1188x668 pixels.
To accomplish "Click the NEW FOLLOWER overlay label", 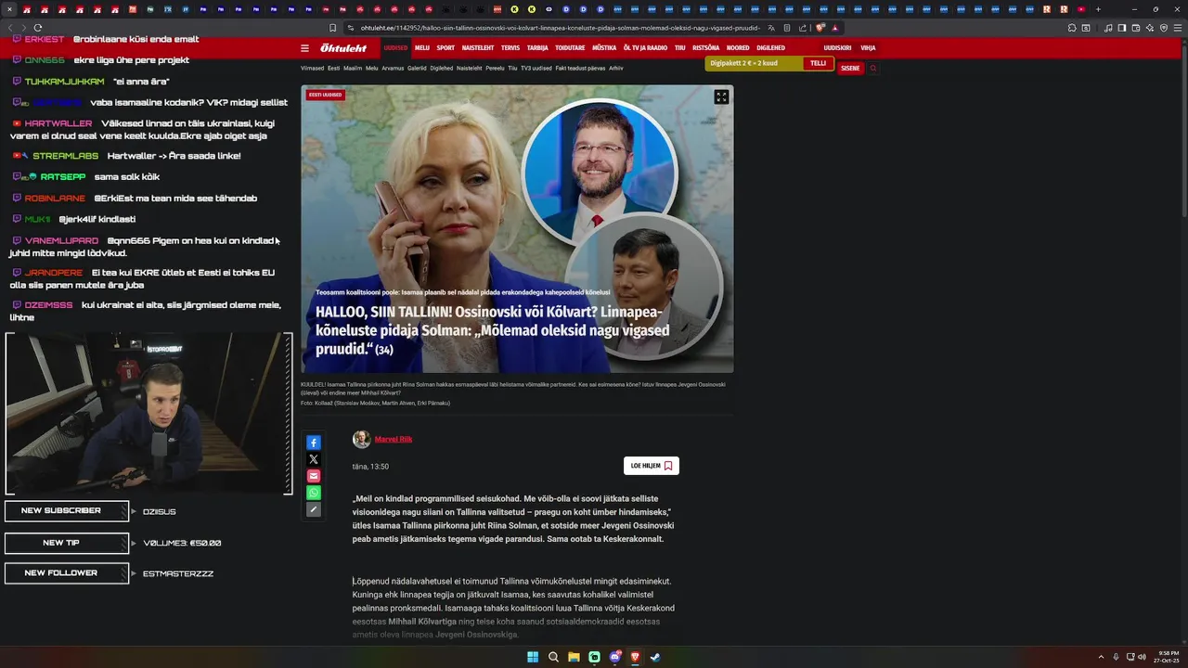I will pyautogui.click(x=66, y=573).
